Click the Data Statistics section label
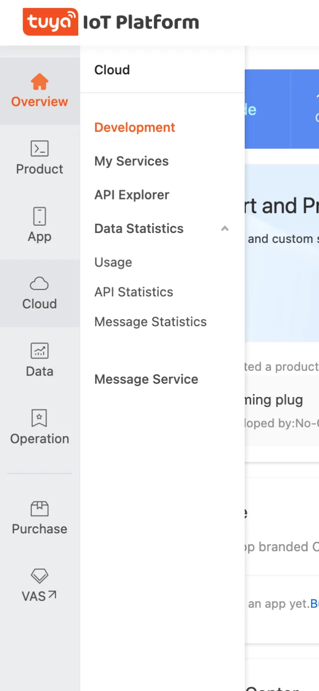Image resolution: width=319 pixels, height=691 pixels. click(139, 229)
